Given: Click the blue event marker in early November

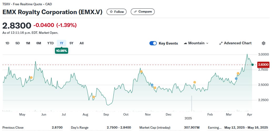Looking at the screenshot, I should coord(152,85).
